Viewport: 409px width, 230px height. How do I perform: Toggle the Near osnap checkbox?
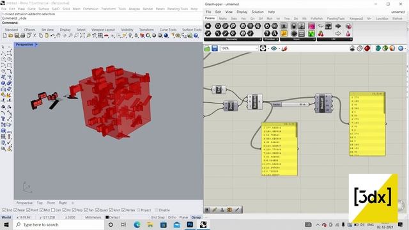click(15, 210)
